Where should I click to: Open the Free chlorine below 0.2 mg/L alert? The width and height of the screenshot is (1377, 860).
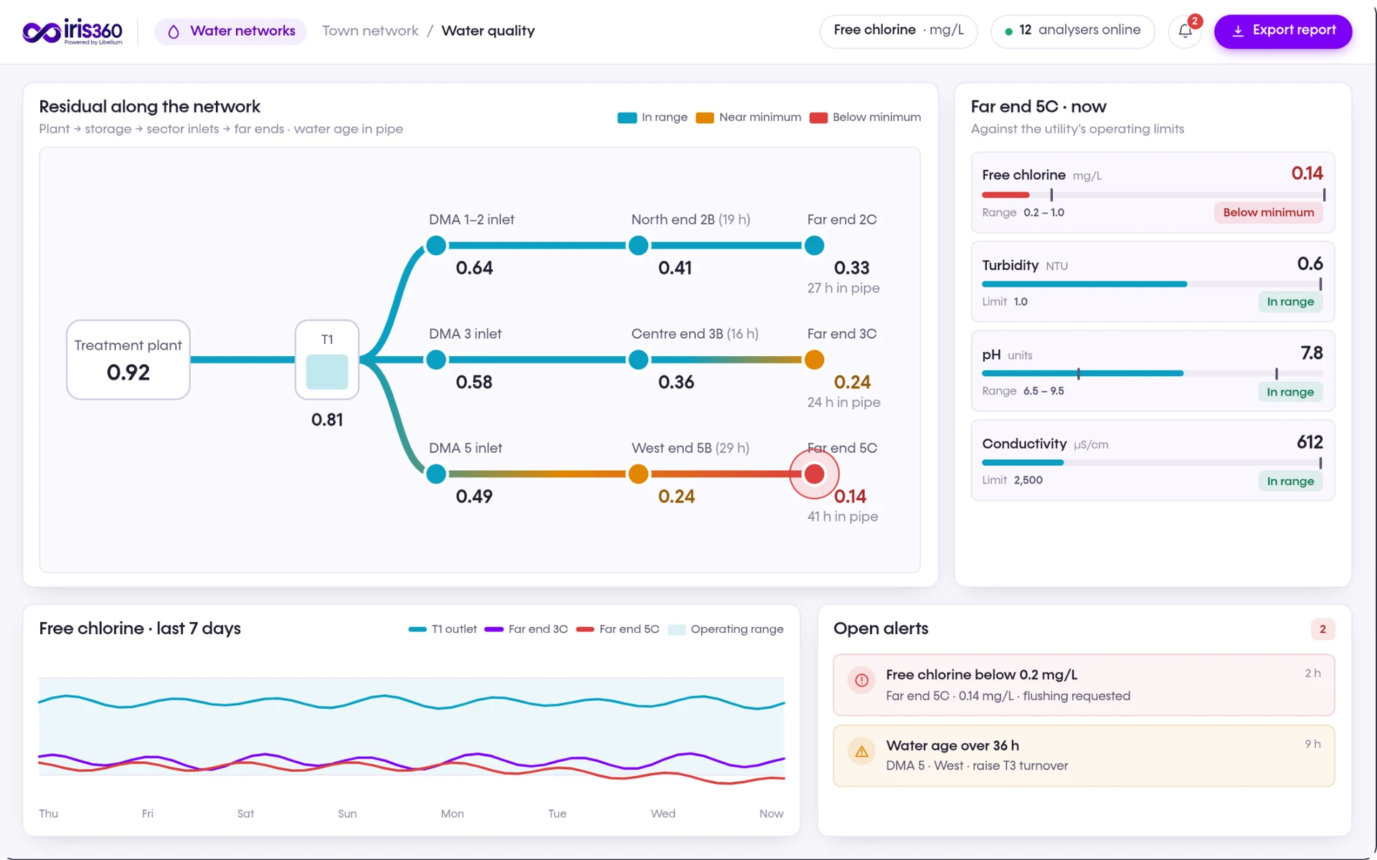(1084, 684)
